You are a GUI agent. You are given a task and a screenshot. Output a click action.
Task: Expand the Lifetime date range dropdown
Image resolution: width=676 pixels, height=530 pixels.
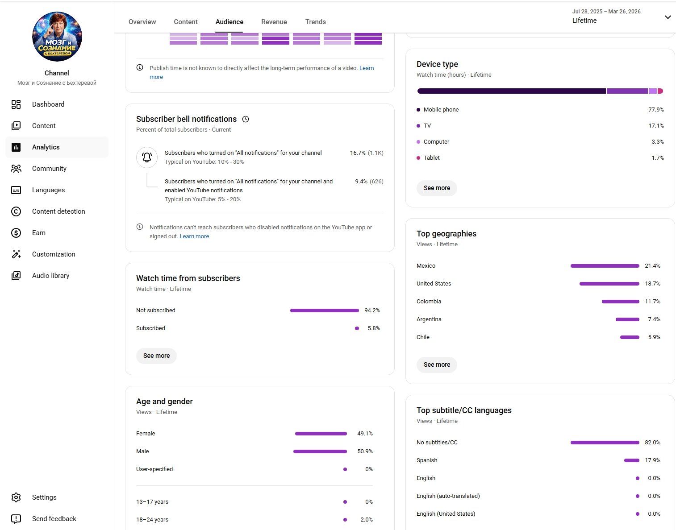668,17
